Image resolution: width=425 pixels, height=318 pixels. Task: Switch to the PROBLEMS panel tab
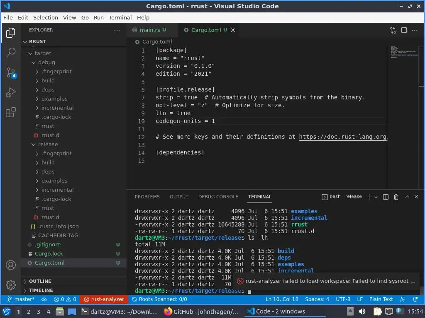tap(147, 197)
